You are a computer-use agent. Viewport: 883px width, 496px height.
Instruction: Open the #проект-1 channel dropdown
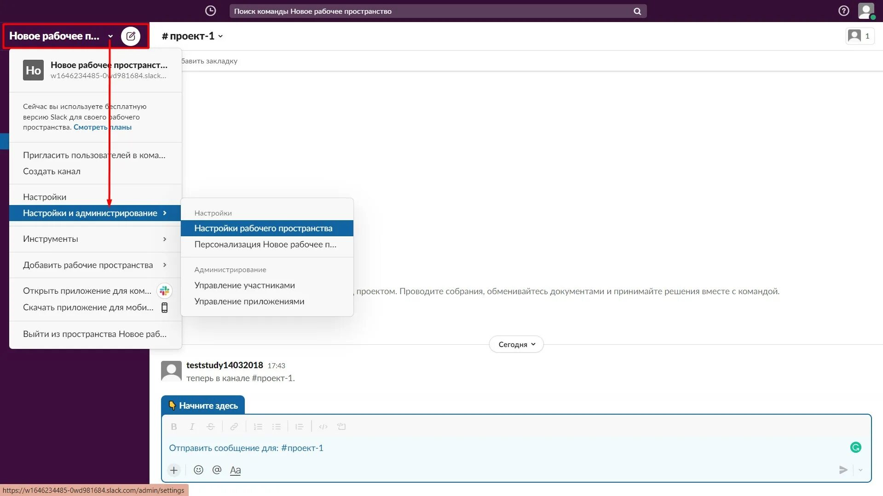coord(192,36)
